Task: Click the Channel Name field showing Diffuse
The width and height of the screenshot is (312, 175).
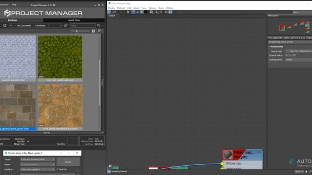Action: 298,60
